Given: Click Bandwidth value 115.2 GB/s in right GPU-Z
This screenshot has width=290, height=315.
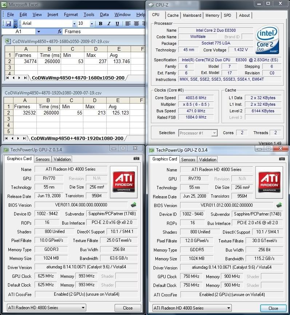Looking at the screenshot, I should tap(264, 258).
